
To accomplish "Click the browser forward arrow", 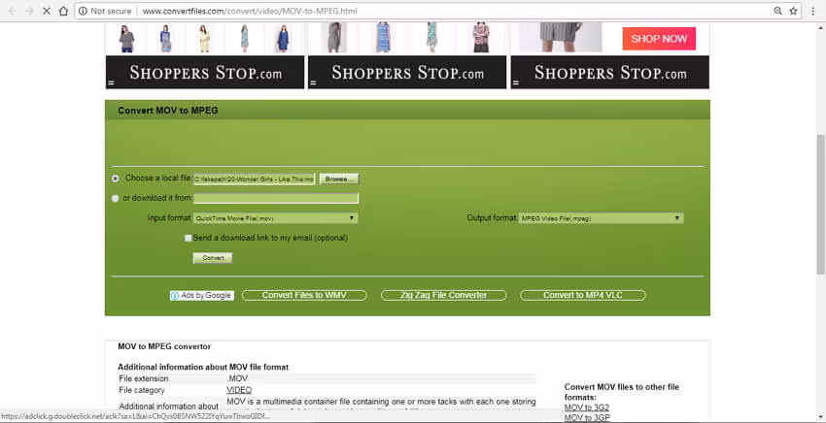I will click(x=29, y=11).
